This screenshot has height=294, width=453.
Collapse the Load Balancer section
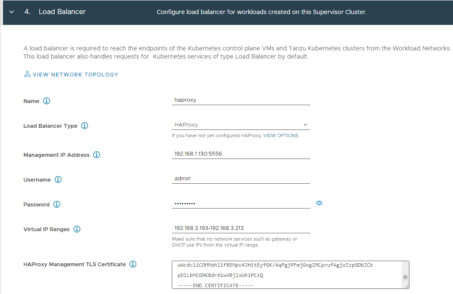point(11,12)
